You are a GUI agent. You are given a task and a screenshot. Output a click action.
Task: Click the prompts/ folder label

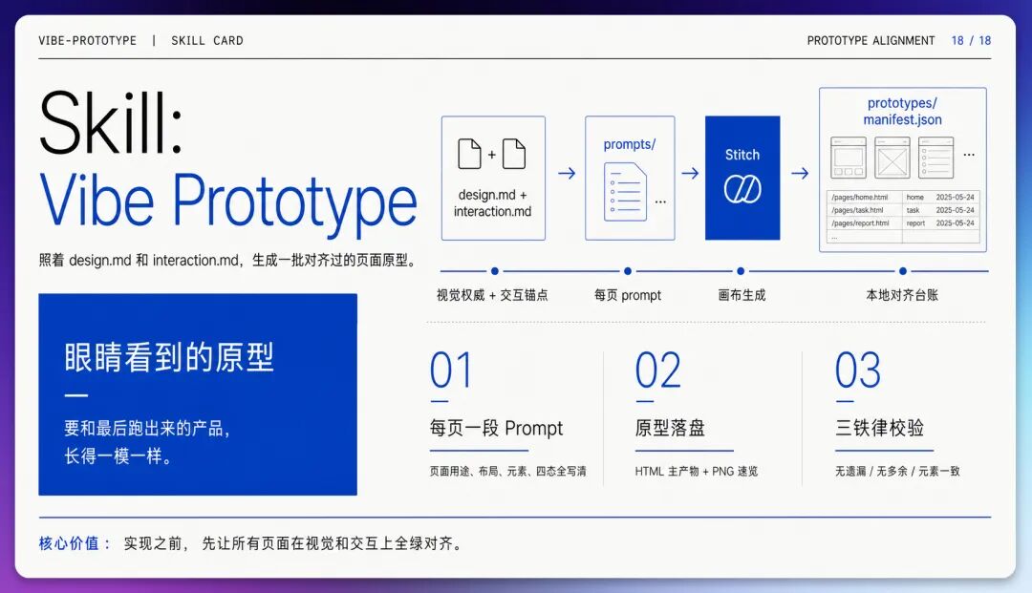click(629, 144)
